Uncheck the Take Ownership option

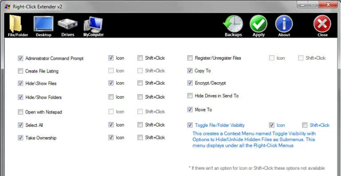20,138
